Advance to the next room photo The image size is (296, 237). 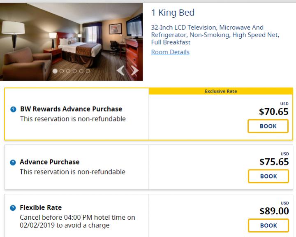point(134,71)
